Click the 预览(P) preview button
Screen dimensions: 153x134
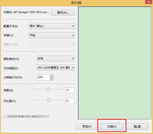(86, 127)
